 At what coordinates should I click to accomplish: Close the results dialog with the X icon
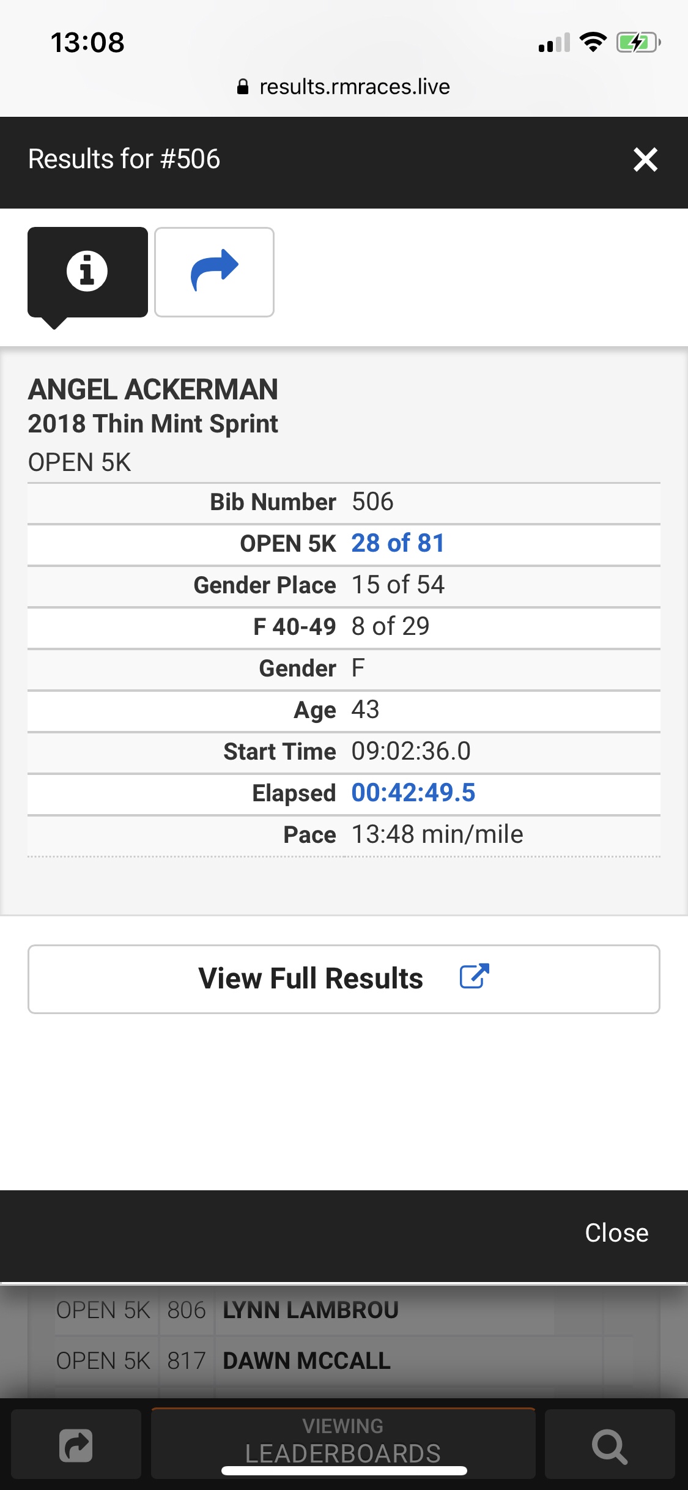point(645,160)
